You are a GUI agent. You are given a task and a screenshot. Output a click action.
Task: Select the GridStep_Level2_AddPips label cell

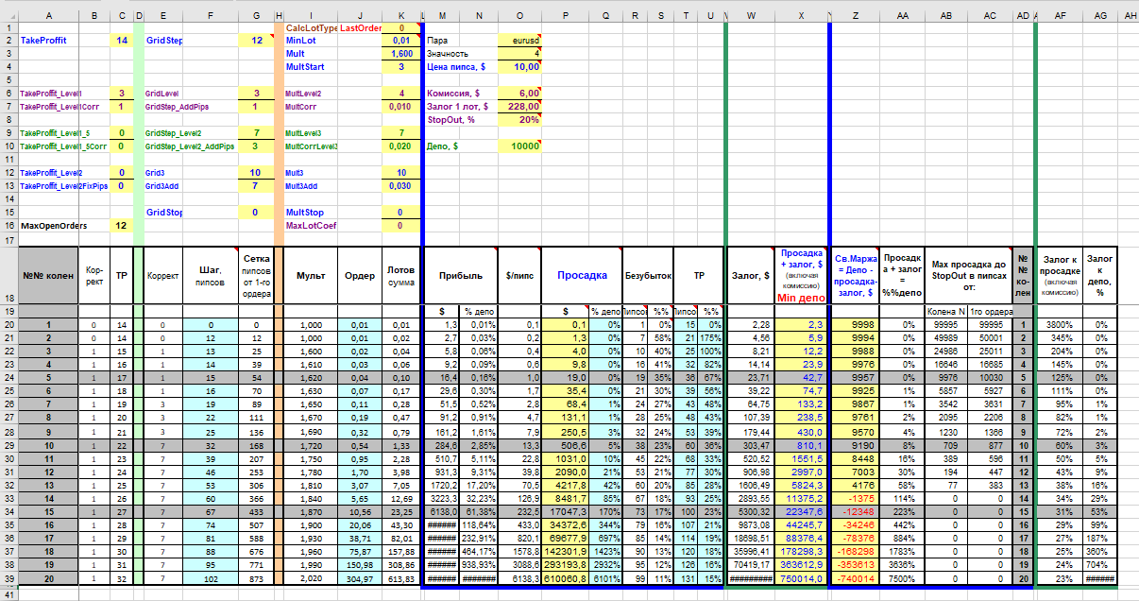(191, 146)
